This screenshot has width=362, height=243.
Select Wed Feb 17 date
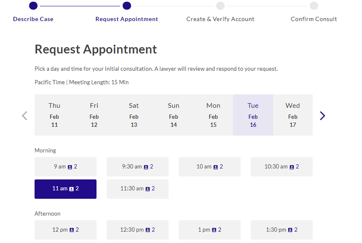pyautogui.click(x=293, y=115)
